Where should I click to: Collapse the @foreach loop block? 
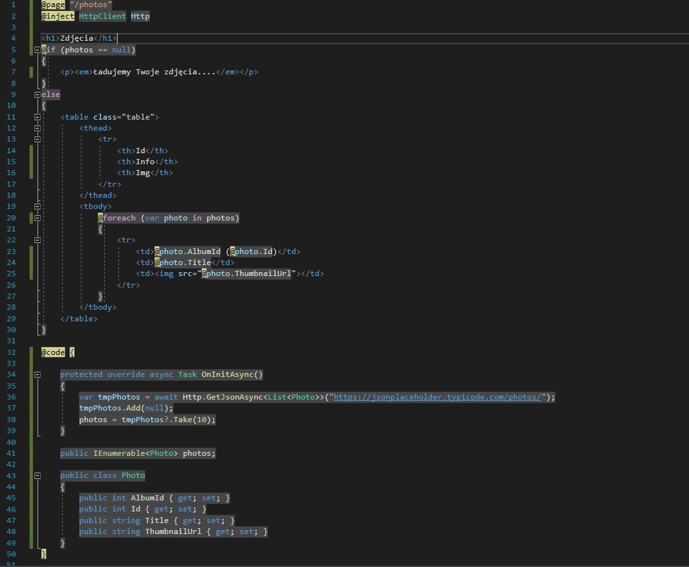(x=38, y=218)
